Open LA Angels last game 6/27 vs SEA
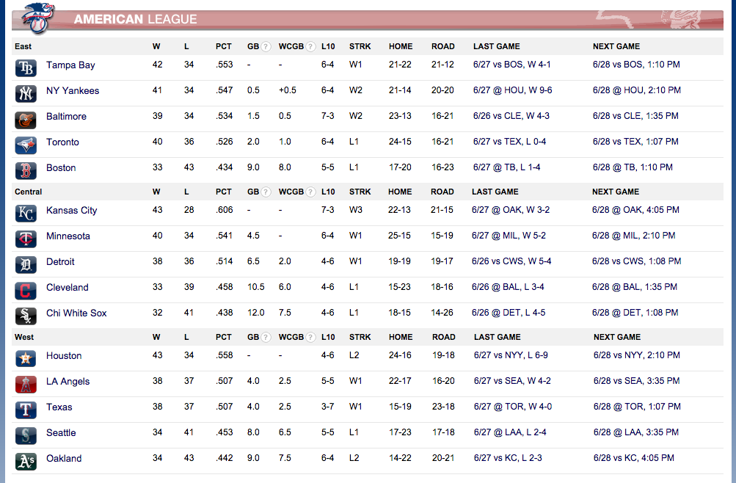 point(513,381)
